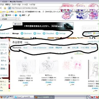Filter works by Private
The height and width of the screenshot is (99, 99).
pyautogui.click(x=94, y=48)
